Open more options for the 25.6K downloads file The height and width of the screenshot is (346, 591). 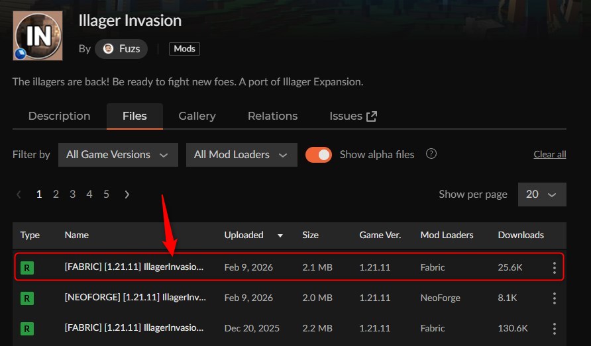coord(554,268)
